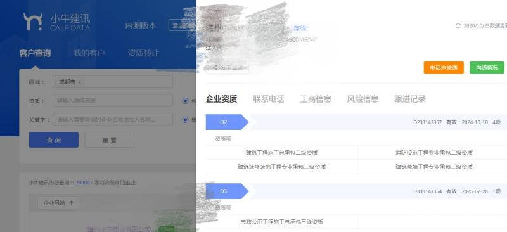
Task: Click the green 沟通情况 button
Action: pyautogui.click(x=487, y=68)
